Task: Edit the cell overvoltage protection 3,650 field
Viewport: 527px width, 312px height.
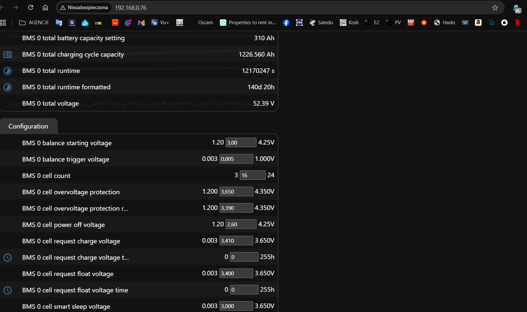Action: (x=236, y=191)
